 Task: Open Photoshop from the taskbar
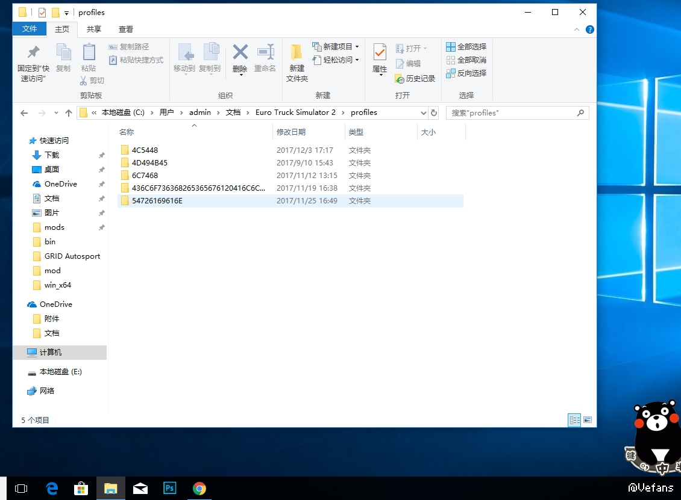[170, 489]
